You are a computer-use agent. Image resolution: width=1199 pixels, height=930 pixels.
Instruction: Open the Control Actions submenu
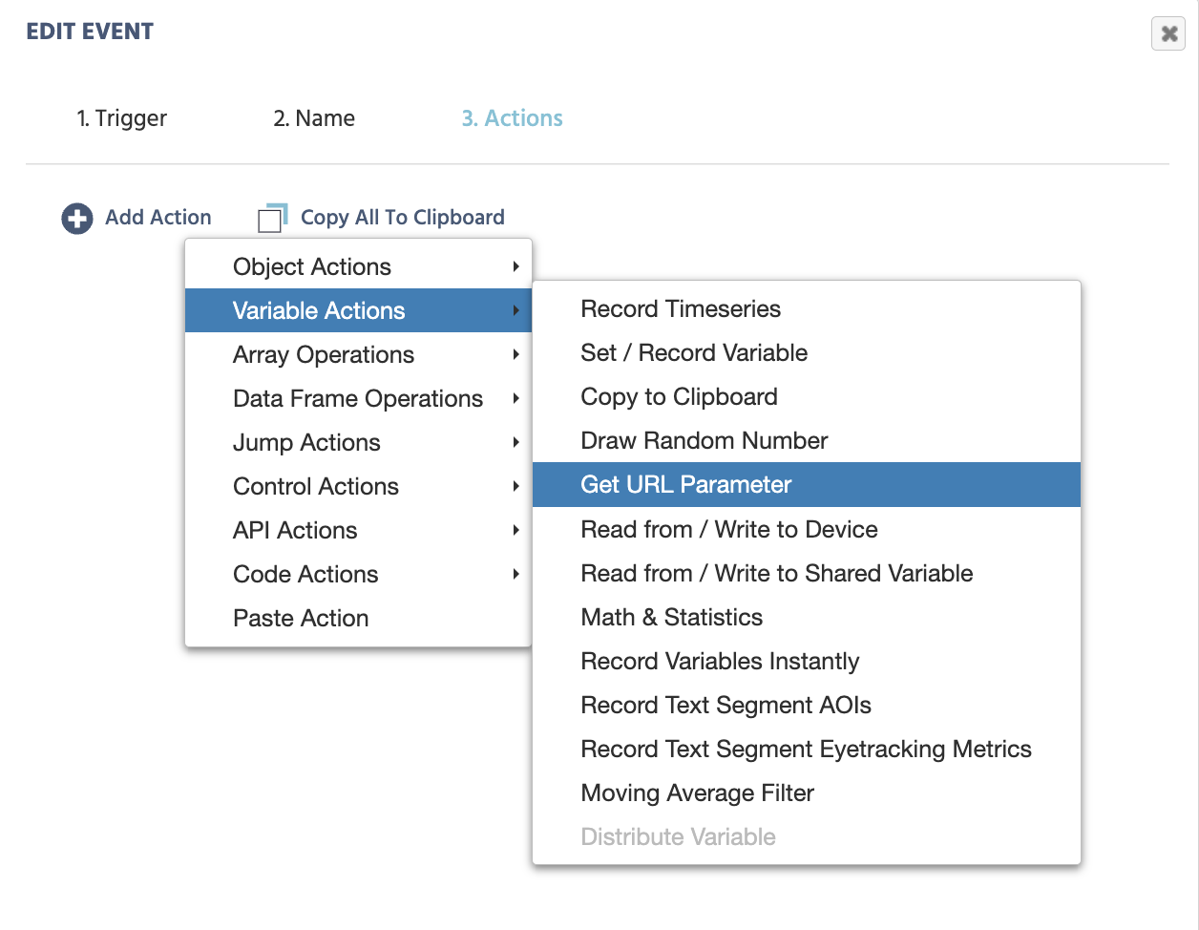click(358, 487)
